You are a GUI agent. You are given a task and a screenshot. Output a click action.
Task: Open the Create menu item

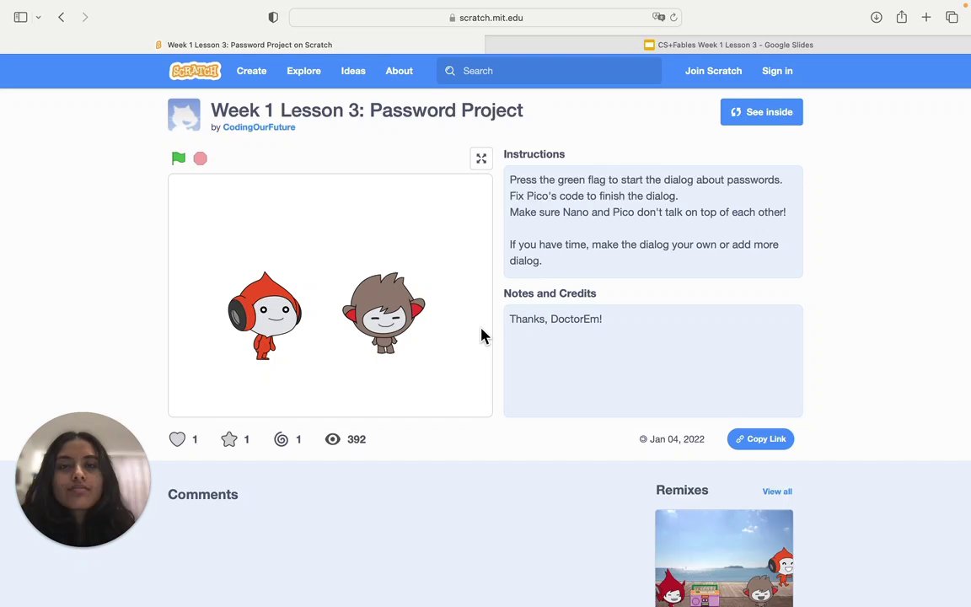[251, 71]
